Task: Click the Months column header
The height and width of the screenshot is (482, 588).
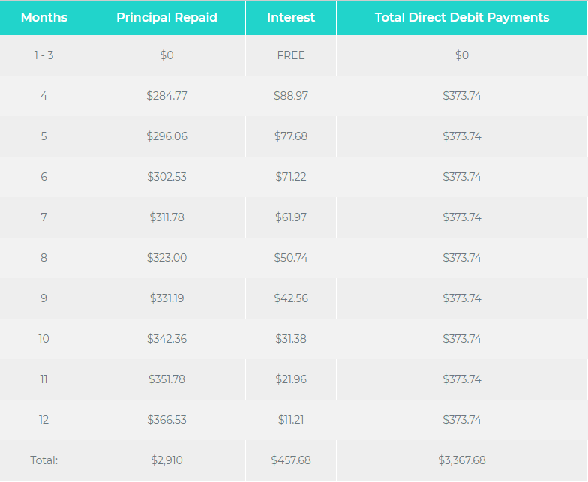Action: (x=43, y=17)
